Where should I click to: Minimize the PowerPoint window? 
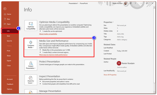click(x=141, y=3)
